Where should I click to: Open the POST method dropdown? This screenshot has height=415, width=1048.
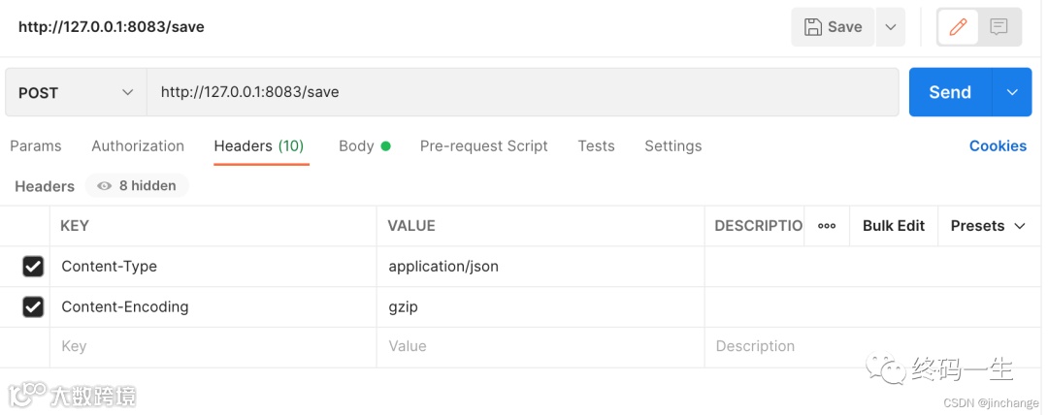(x=76, y=92)
